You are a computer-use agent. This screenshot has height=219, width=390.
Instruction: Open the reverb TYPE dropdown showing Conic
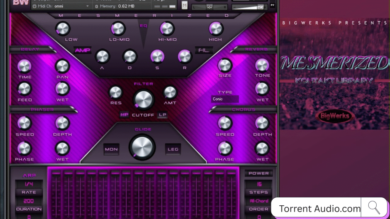225,99
